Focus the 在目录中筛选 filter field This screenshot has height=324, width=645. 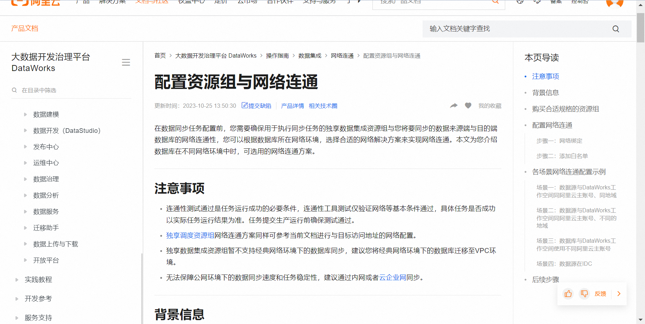point(71,90)
